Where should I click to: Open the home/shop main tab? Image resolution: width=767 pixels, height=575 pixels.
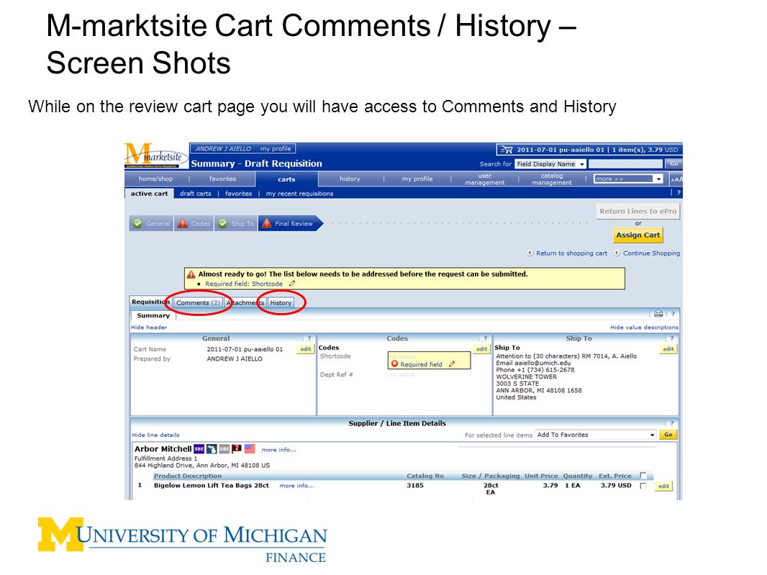(155, 179)
